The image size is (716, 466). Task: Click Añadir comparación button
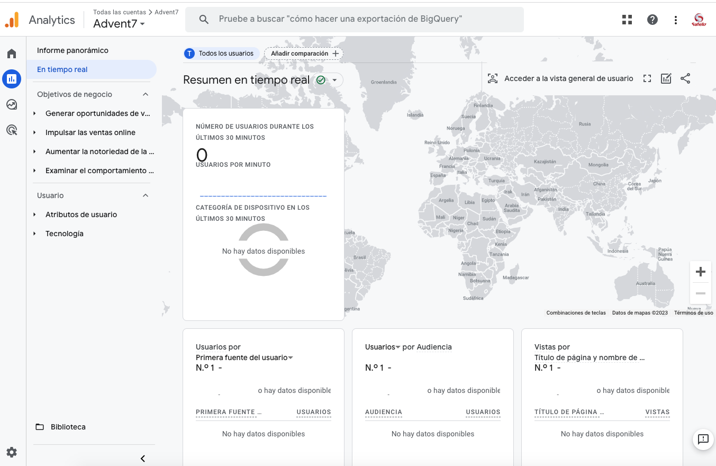[x=304, y=53]
